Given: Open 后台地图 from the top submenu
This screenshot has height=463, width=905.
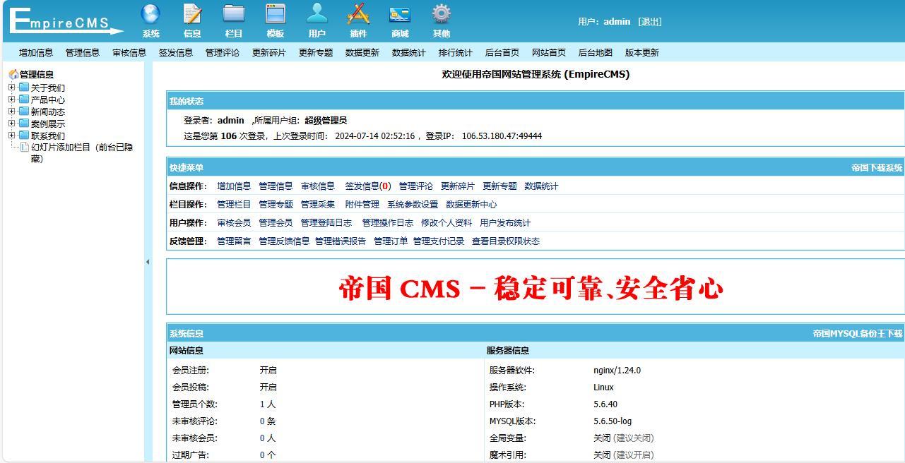Looking at the screenshot, I should click(596, 53).
